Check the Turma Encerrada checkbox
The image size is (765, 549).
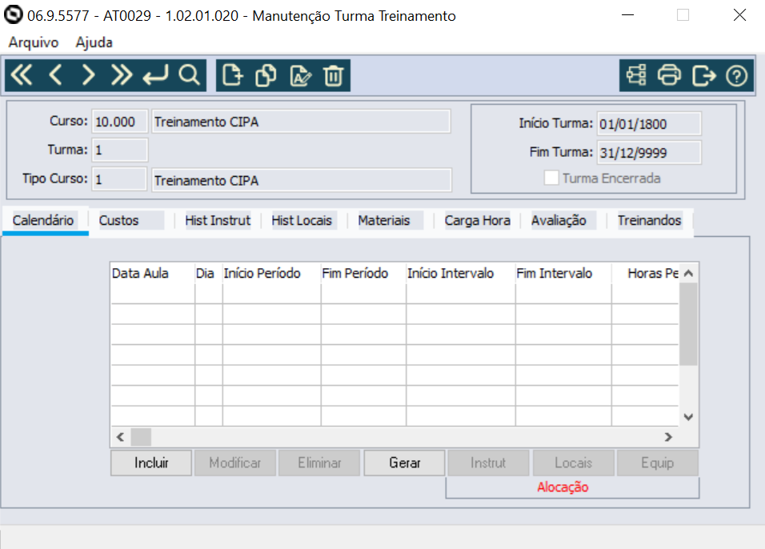[551, 178]
